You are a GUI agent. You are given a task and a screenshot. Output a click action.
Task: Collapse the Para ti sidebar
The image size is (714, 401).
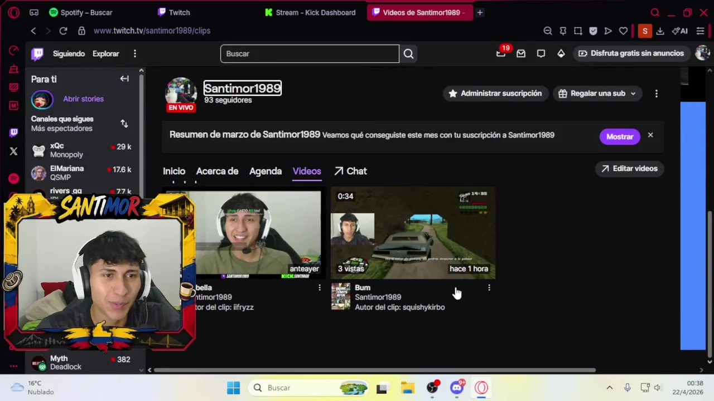click(124, 79)
